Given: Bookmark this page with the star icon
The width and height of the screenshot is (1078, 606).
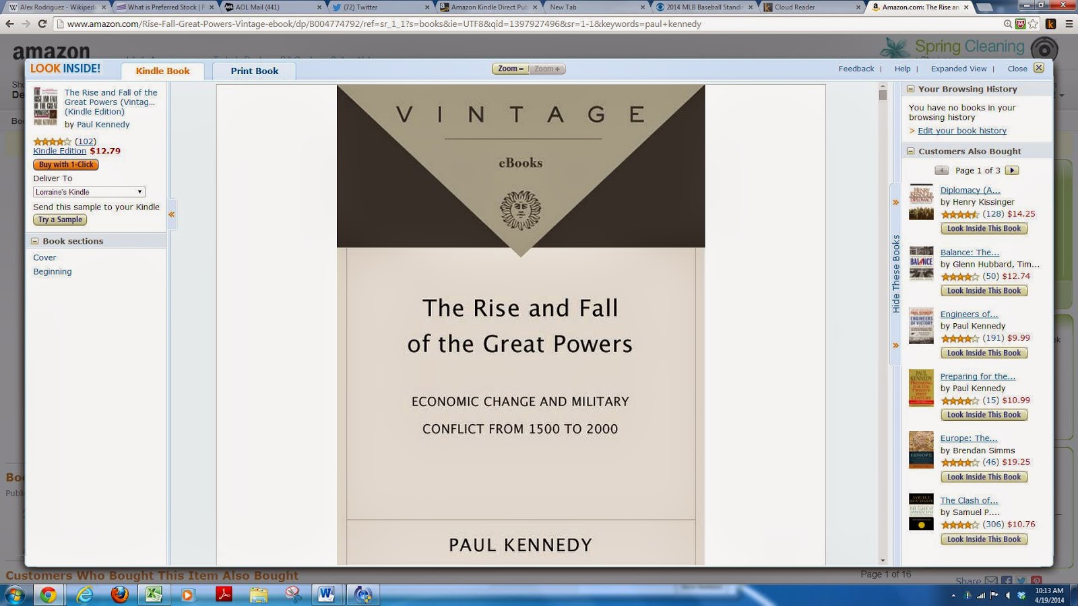Looking at the screenshot, I should coord(1033,24).
